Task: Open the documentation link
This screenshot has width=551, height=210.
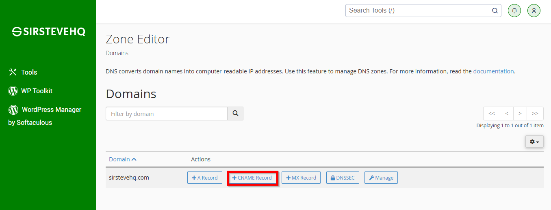Action: coord(493,71)
